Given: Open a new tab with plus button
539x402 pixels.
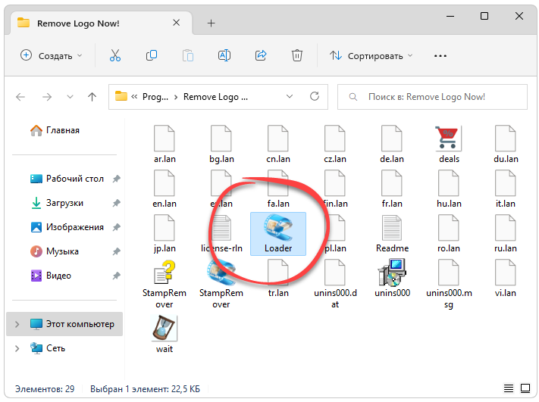Looking at the screenshot, I should 211,23.
